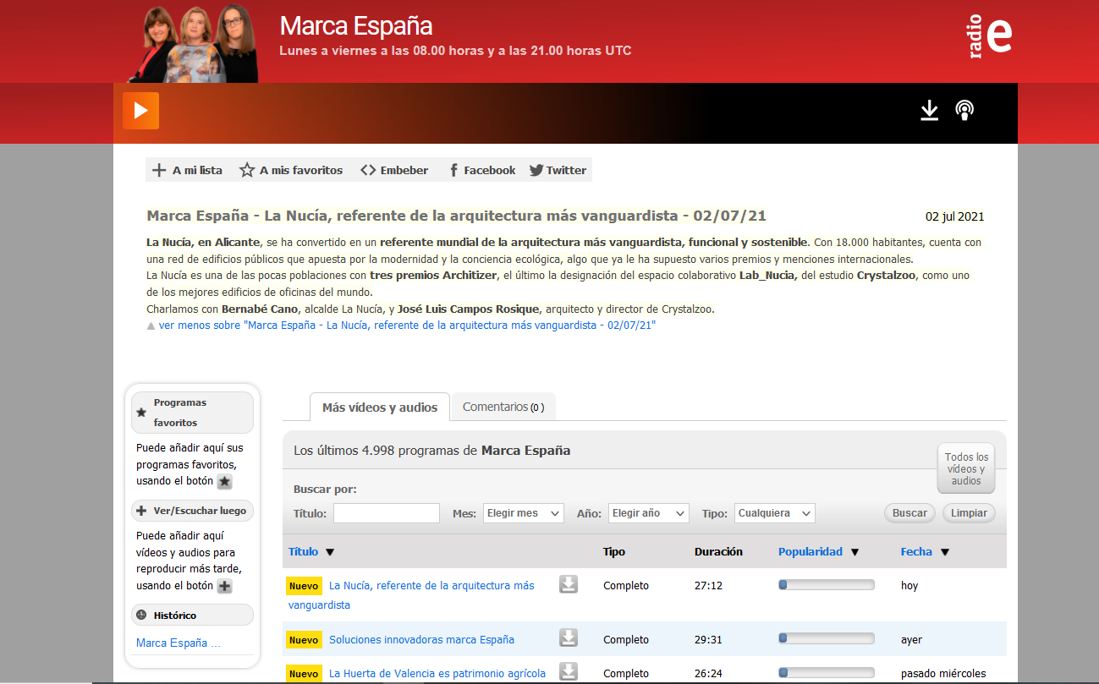Open Todos los vídeos y audios
This screenshot has width=1099, height=684.
pyautogui.click(x=966, y=468)
